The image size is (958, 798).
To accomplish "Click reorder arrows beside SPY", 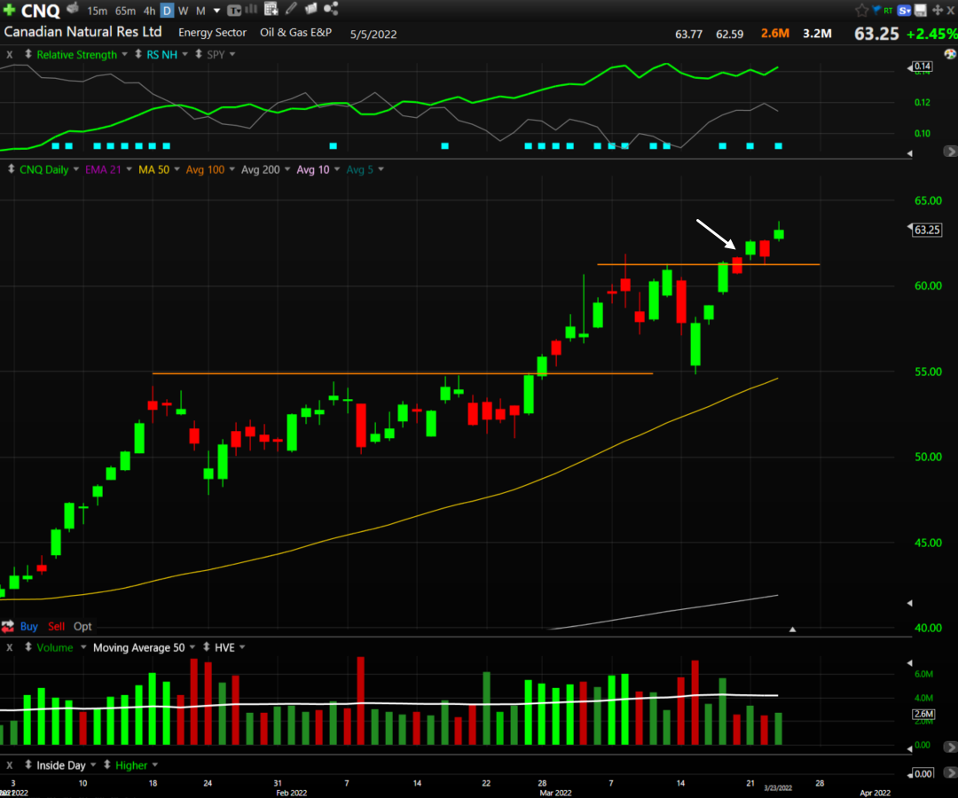I will click(199, 54).
